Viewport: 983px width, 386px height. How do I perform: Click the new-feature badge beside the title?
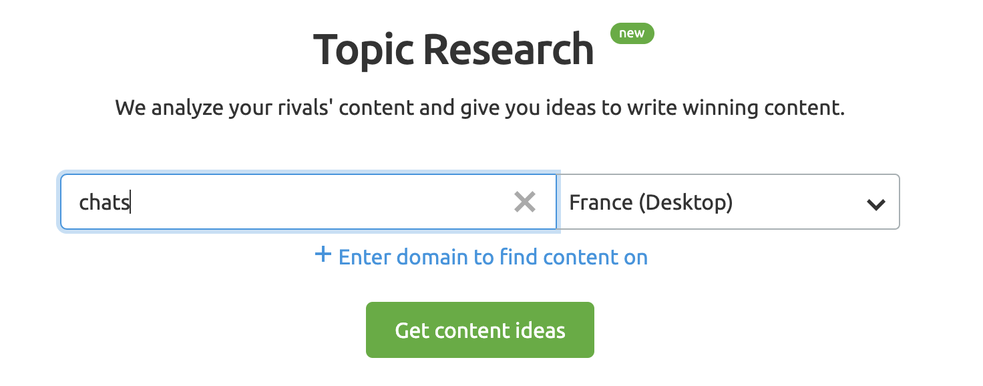pos(632,33)
